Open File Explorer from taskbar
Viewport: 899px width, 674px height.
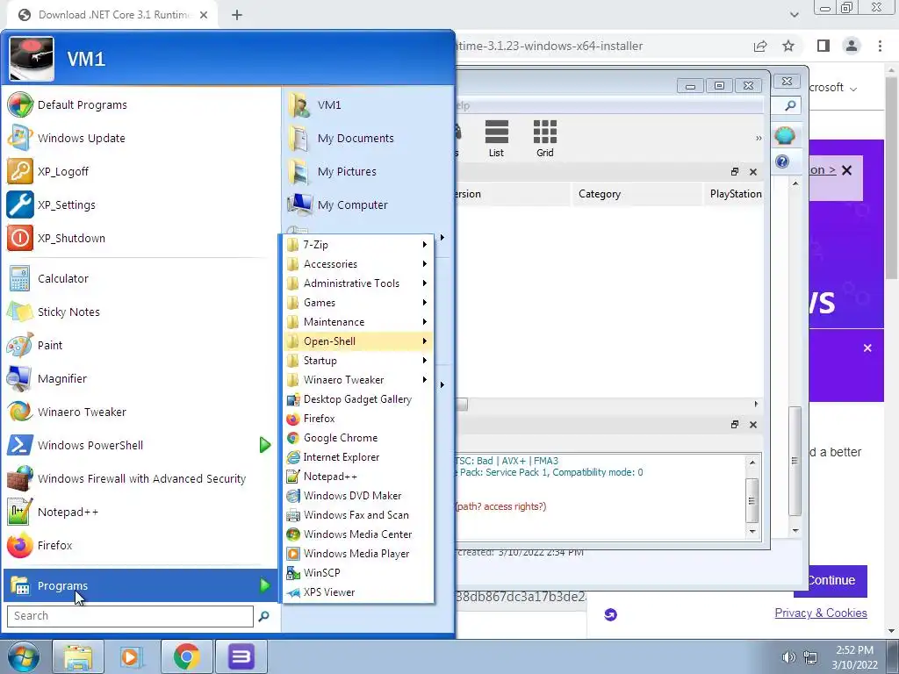coord(78,656)
